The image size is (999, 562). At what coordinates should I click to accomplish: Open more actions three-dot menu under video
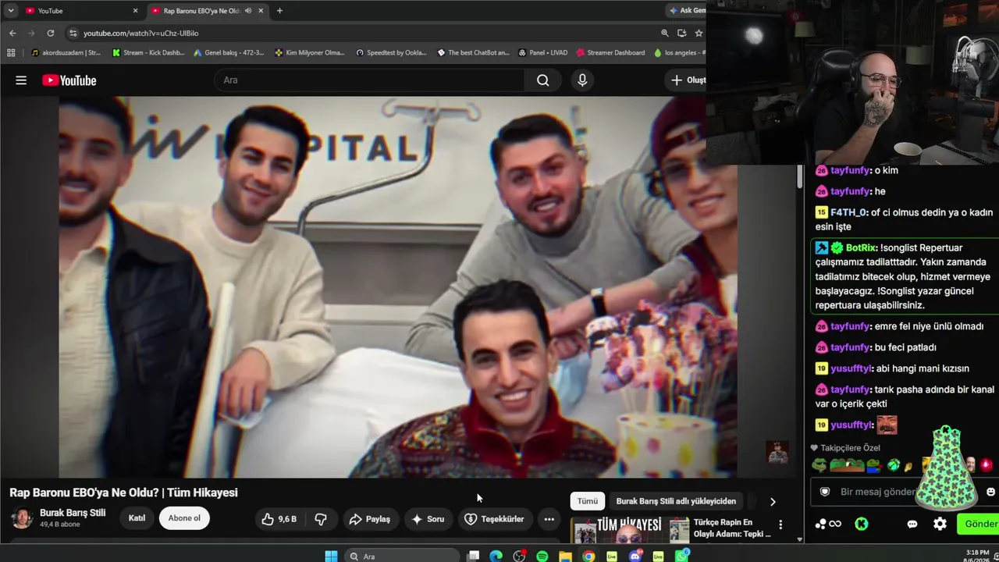pyautogui.click(x=549, y=519)
